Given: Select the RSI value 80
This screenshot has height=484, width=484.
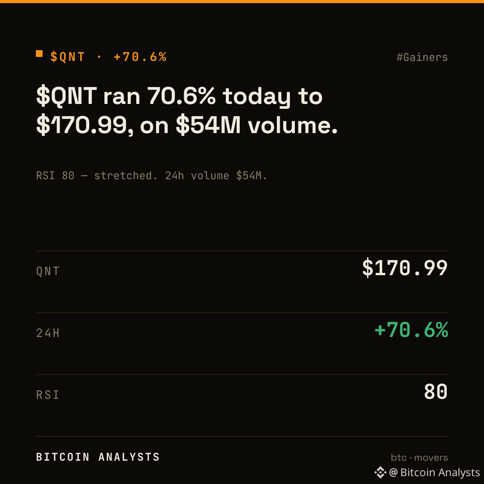Looking at the screenshot, I should [x=436, y=391].
